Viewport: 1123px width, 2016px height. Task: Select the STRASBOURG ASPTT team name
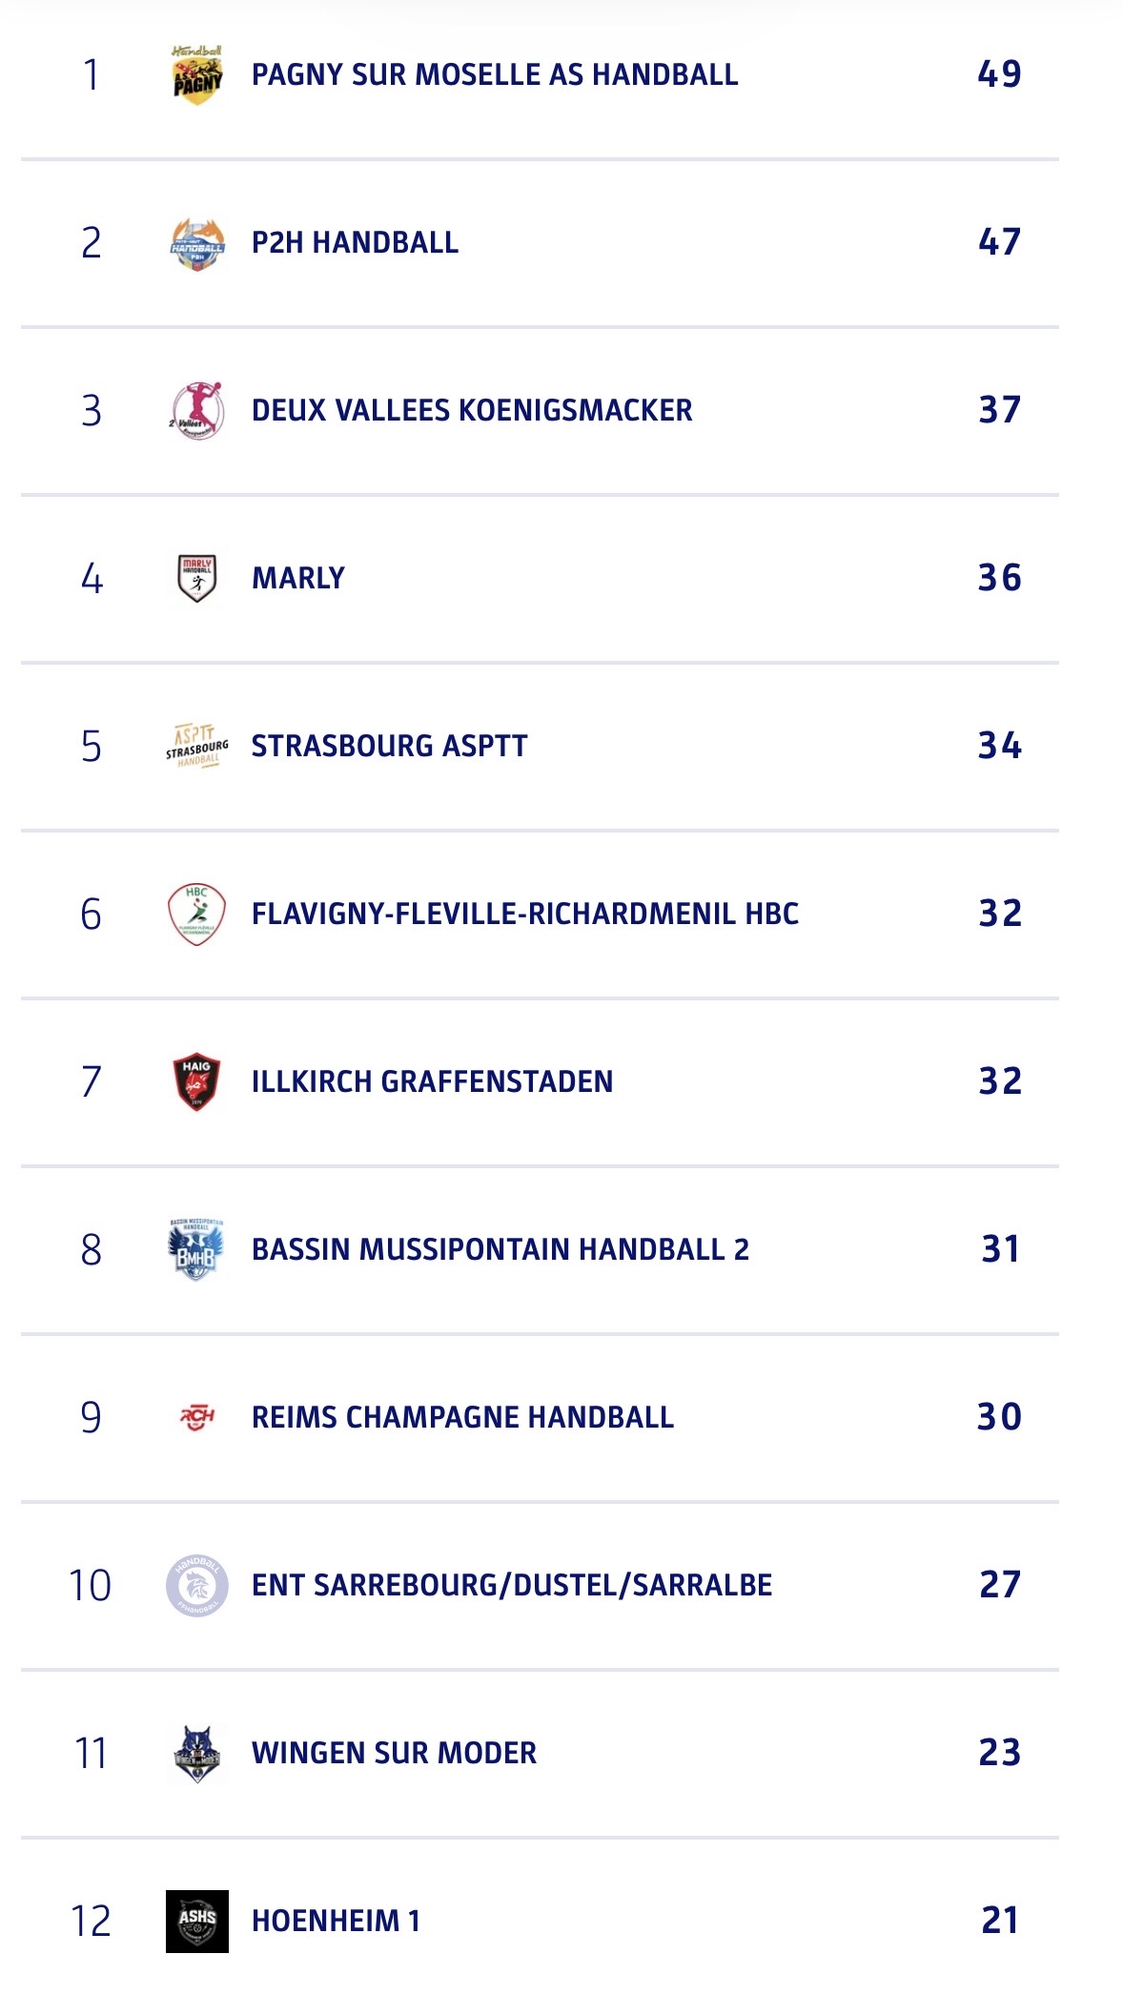(389, 746)
